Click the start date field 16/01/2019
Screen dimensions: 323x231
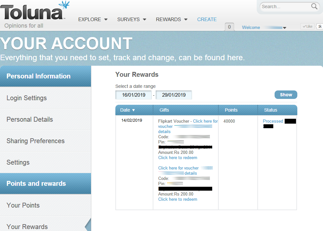134,95
